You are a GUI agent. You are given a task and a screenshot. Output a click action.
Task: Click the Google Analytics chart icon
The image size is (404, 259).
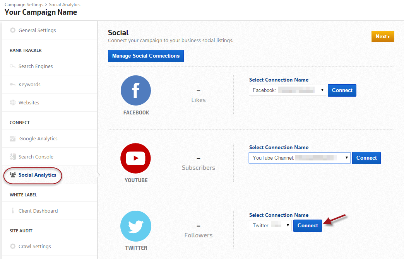pos(13,139)
